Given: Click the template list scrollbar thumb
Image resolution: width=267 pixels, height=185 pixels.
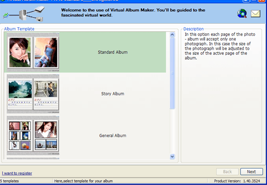Looking at the screenshot, I should (172, 73).
